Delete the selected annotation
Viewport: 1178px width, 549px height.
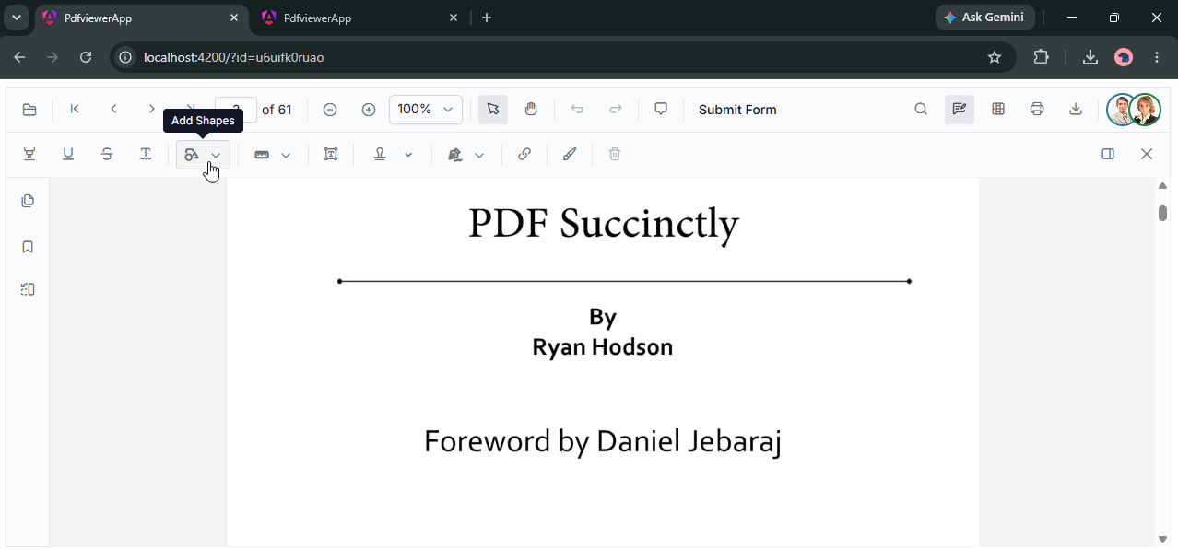615,154
